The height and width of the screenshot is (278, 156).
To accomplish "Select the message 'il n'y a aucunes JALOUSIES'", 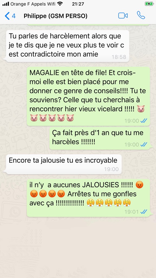I will [x=88, y=198].
